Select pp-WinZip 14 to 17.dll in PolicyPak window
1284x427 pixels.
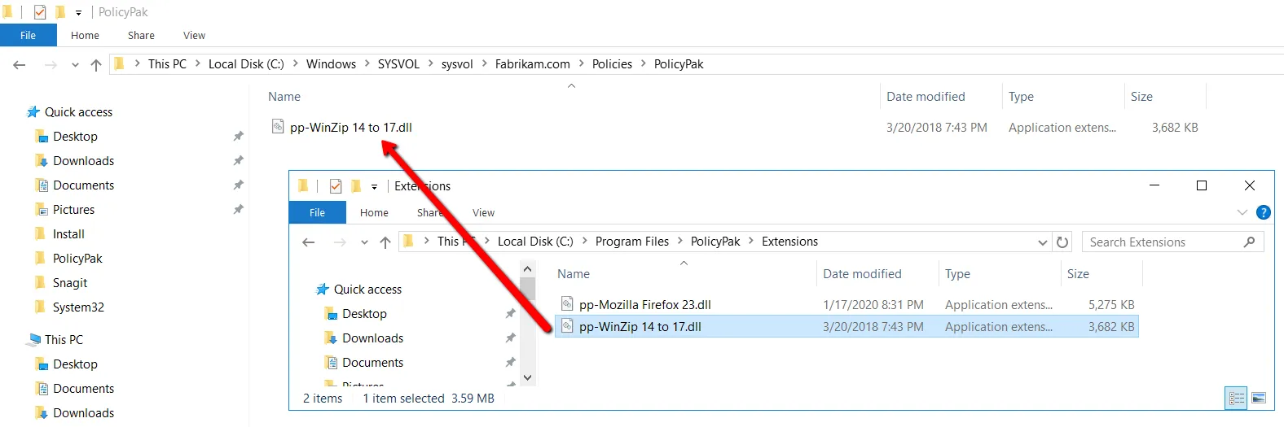[350, 128]
